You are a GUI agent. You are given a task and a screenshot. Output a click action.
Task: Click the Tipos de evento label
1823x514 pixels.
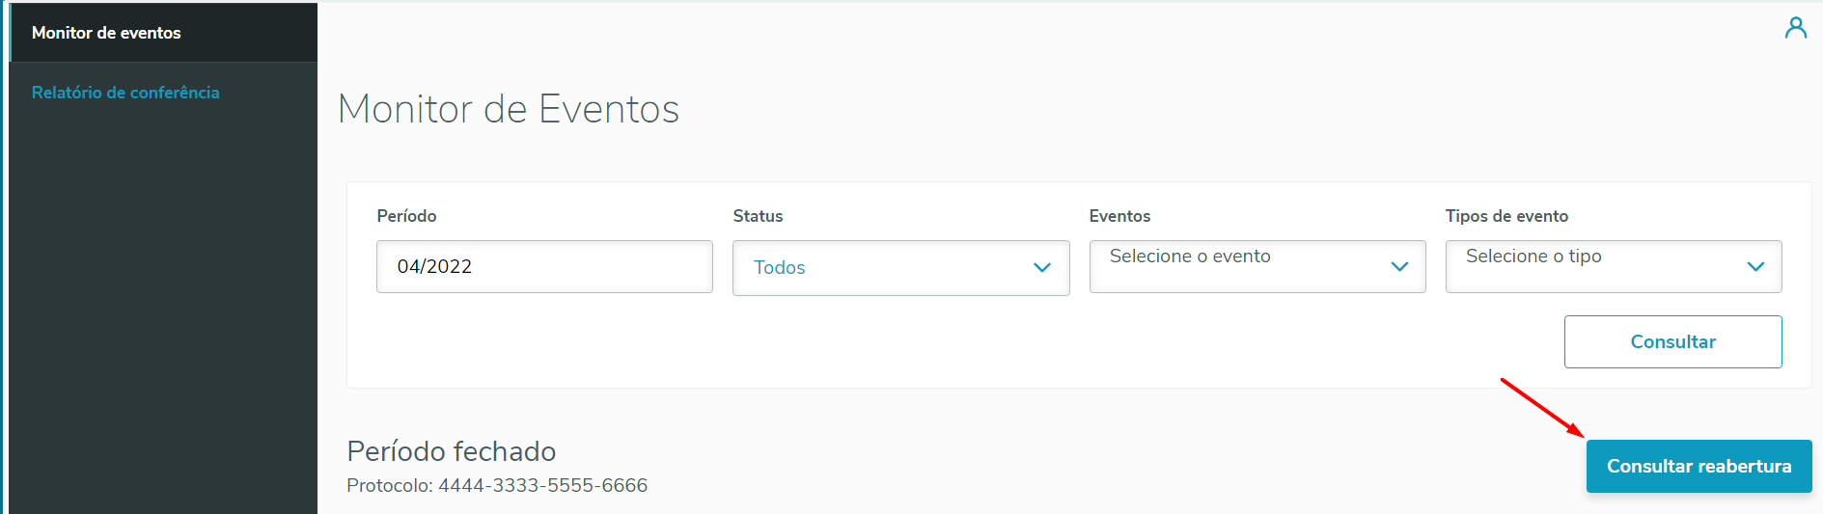1506,216
